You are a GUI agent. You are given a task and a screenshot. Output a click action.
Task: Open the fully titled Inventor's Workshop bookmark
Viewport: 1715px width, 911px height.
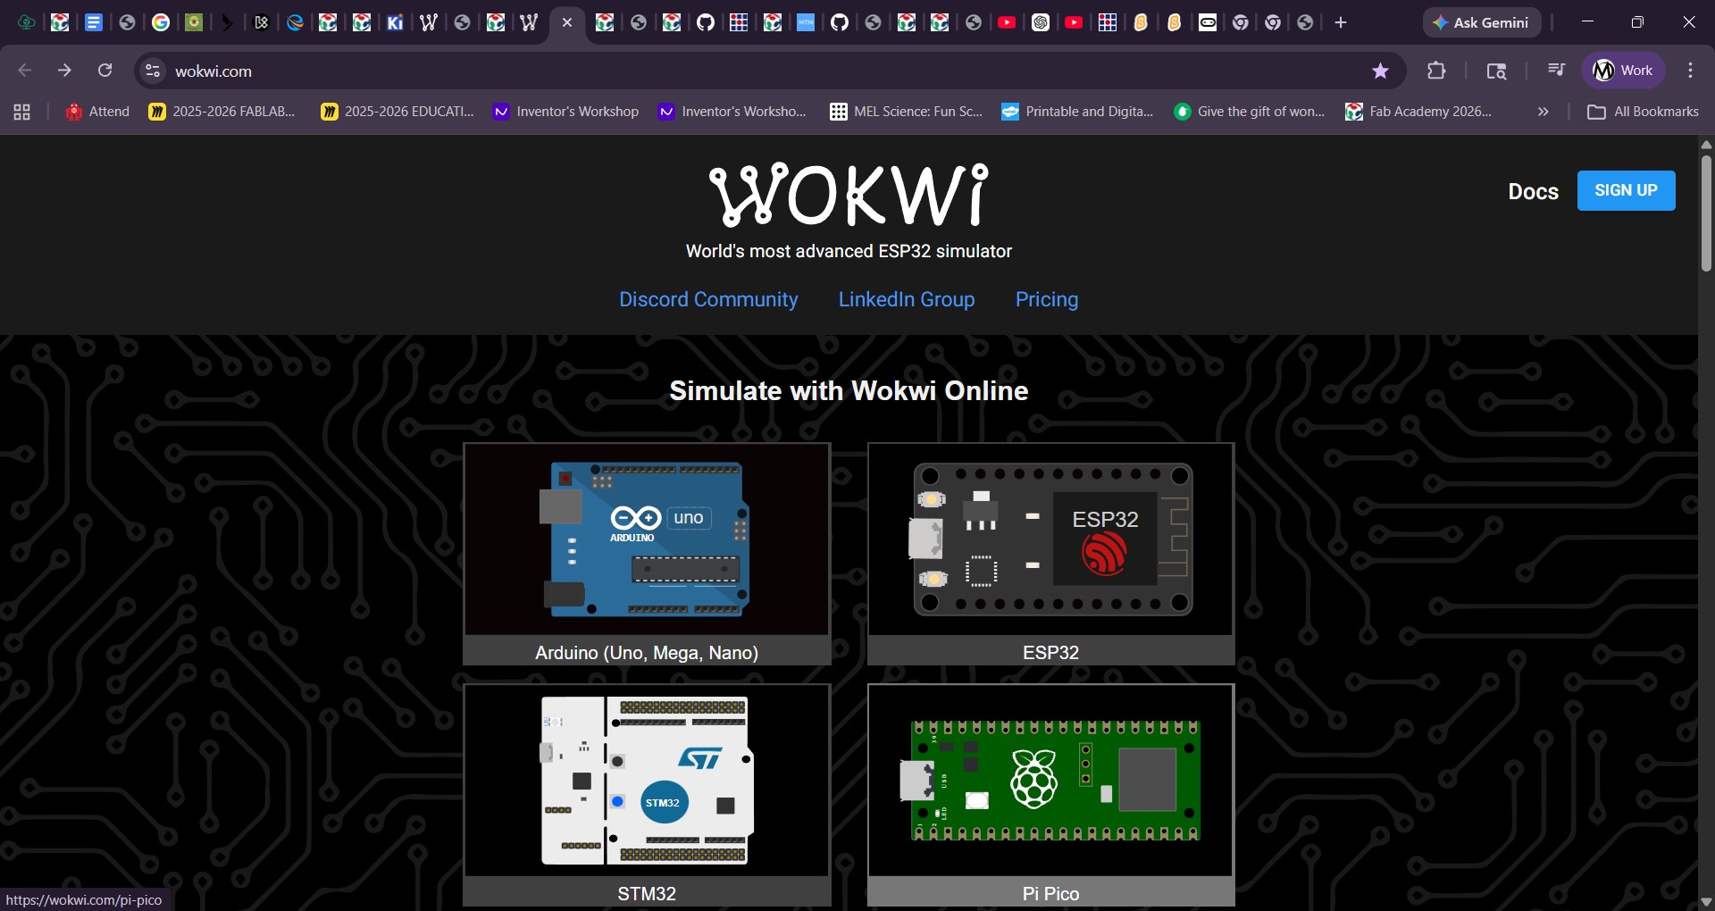(x=566, y=112)
